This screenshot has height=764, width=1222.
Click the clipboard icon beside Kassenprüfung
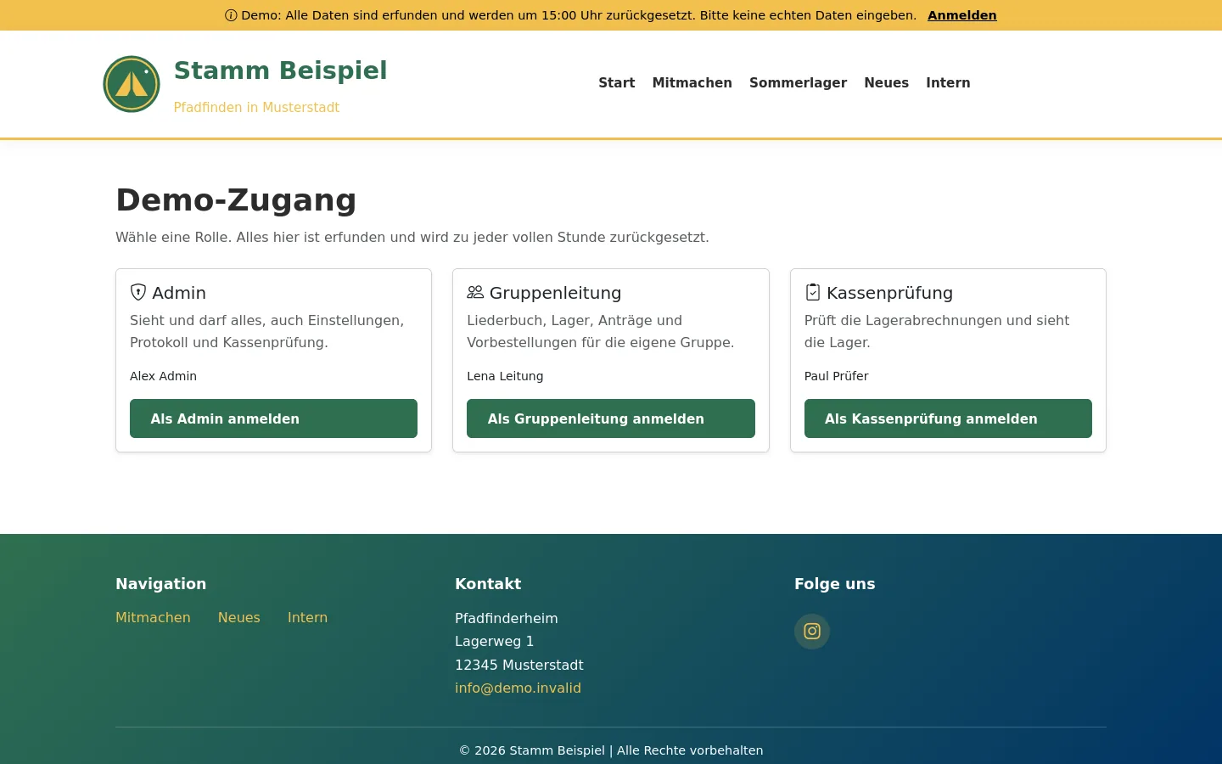click(813, 292)
